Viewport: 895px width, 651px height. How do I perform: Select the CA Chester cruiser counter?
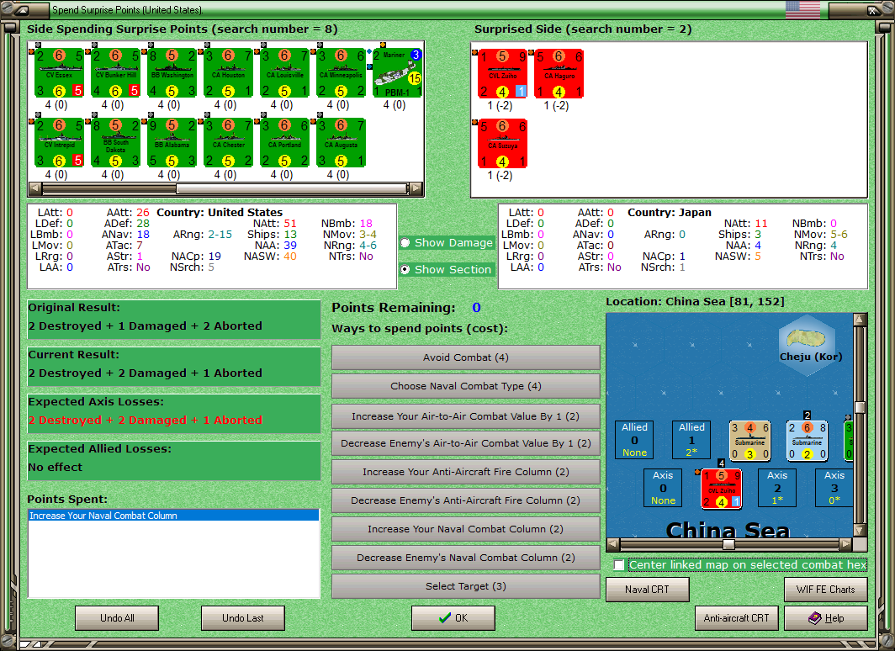tap(228, 143)
